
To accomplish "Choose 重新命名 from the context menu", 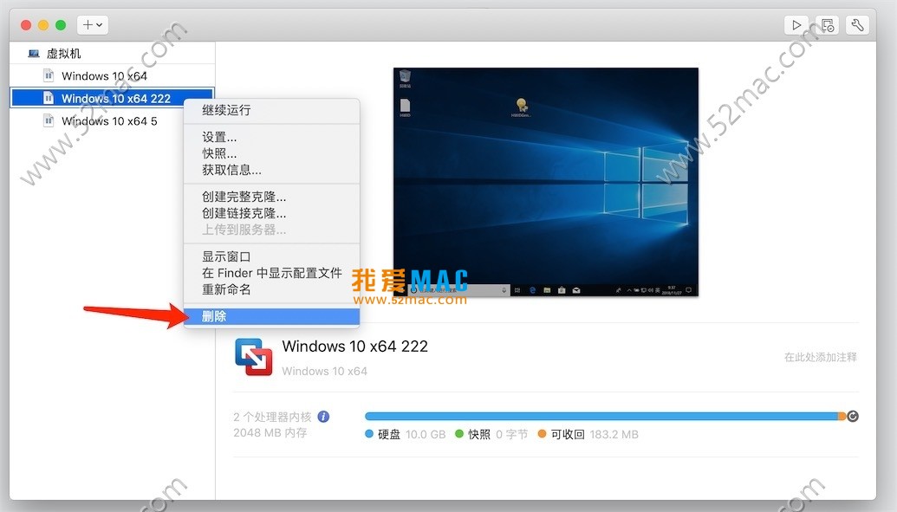I will point(272,289).
